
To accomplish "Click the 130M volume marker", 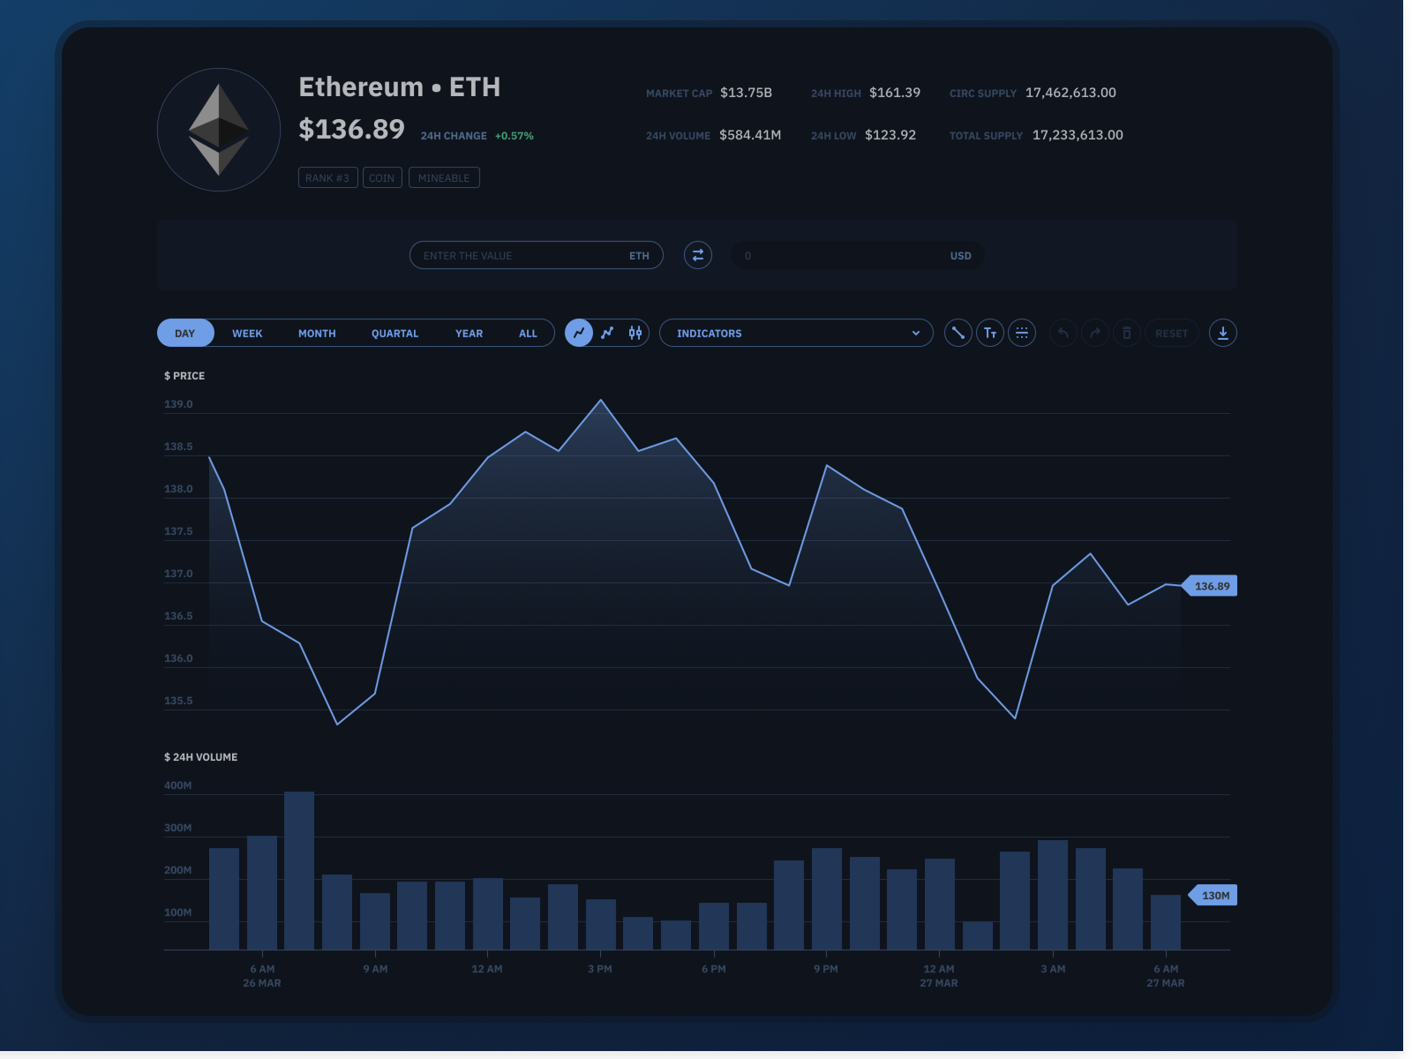I will 1213,895.
